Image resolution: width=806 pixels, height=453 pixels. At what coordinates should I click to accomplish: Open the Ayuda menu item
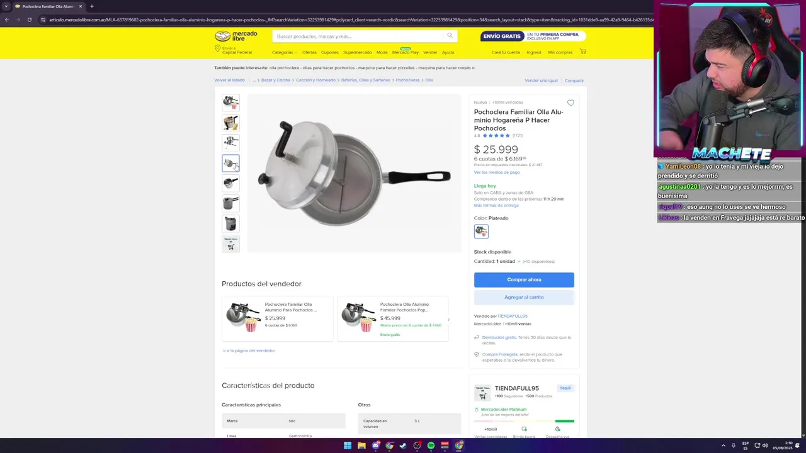[448, 52]
